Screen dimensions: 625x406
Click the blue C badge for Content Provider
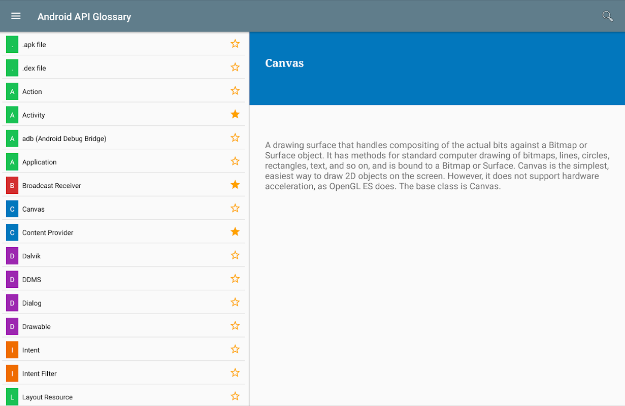click(12, 232)
